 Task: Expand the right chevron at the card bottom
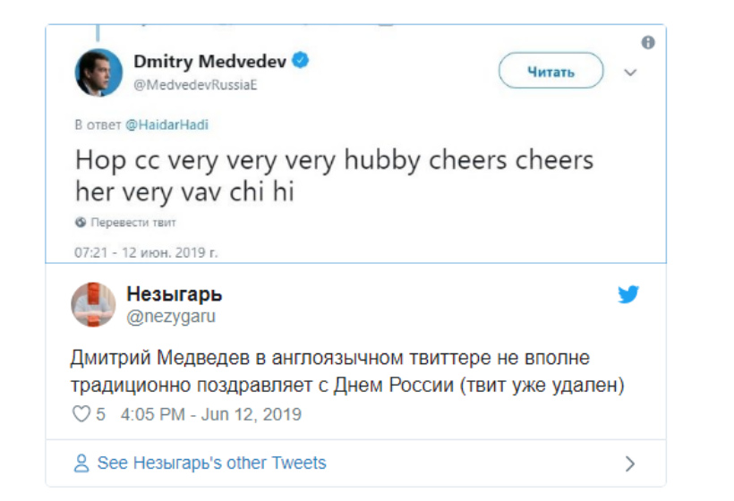(630, 463)
